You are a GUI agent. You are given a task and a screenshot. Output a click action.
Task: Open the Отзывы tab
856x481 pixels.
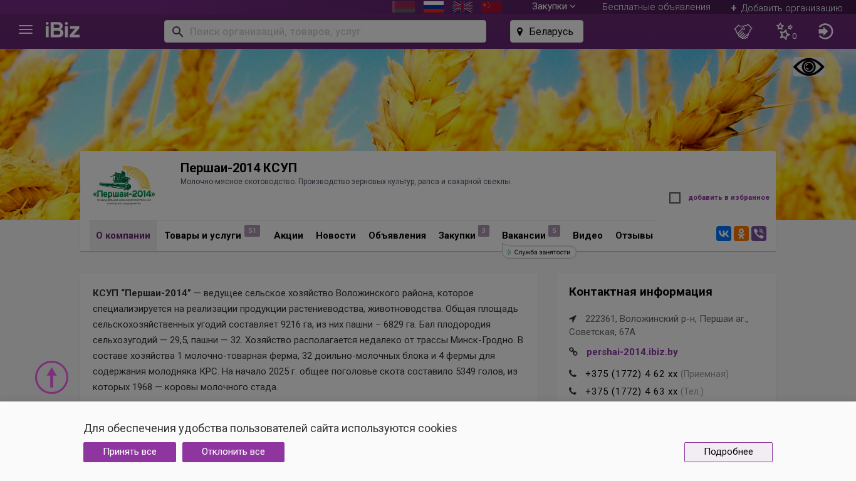click(x=634, y=235)
